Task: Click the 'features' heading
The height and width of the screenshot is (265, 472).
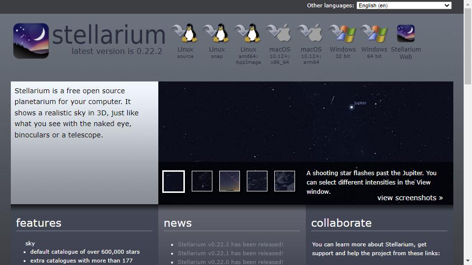Action: [x=38, y=223]
